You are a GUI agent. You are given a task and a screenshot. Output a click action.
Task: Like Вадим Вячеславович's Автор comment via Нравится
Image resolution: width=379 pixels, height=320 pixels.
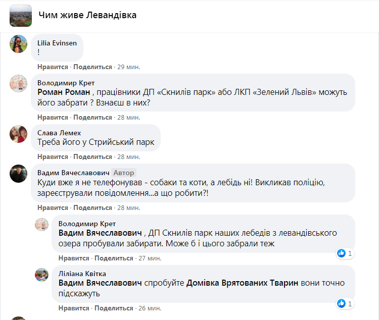coord(53,207)
